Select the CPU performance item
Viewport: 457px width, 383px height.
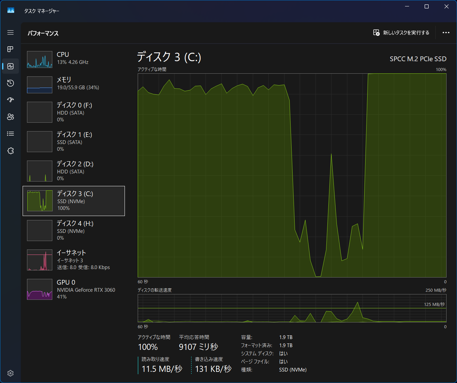point(74,59)
